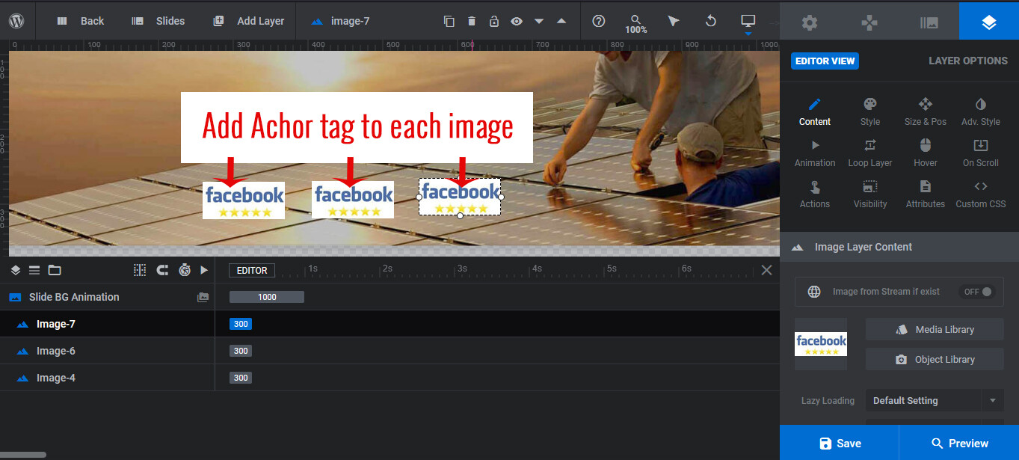Open the Media Library

(x=934, y=329)
